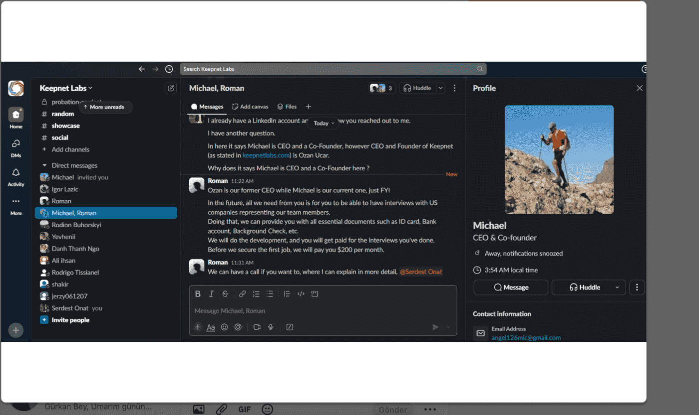Toggle bold formatting
This screenshot has width=699, height=415.
point(198,294)
